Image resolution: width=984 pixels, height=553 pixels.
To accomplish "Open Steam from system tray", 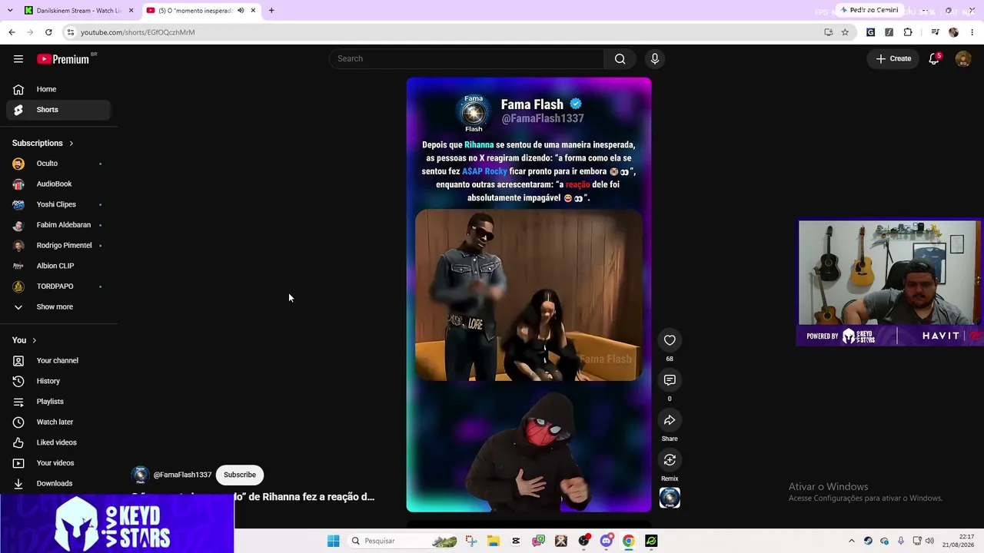I will [x=868, y=541].
